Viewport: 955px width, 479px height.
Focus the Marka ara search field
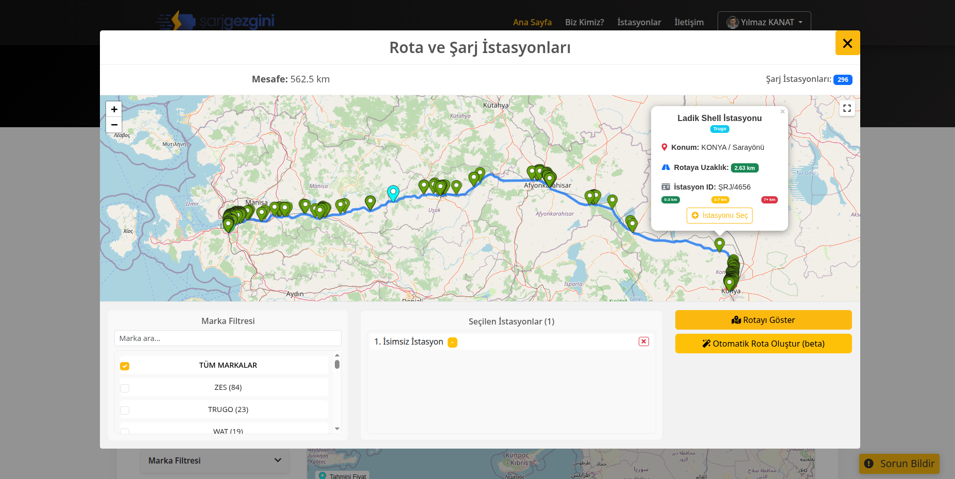[228, 338]
